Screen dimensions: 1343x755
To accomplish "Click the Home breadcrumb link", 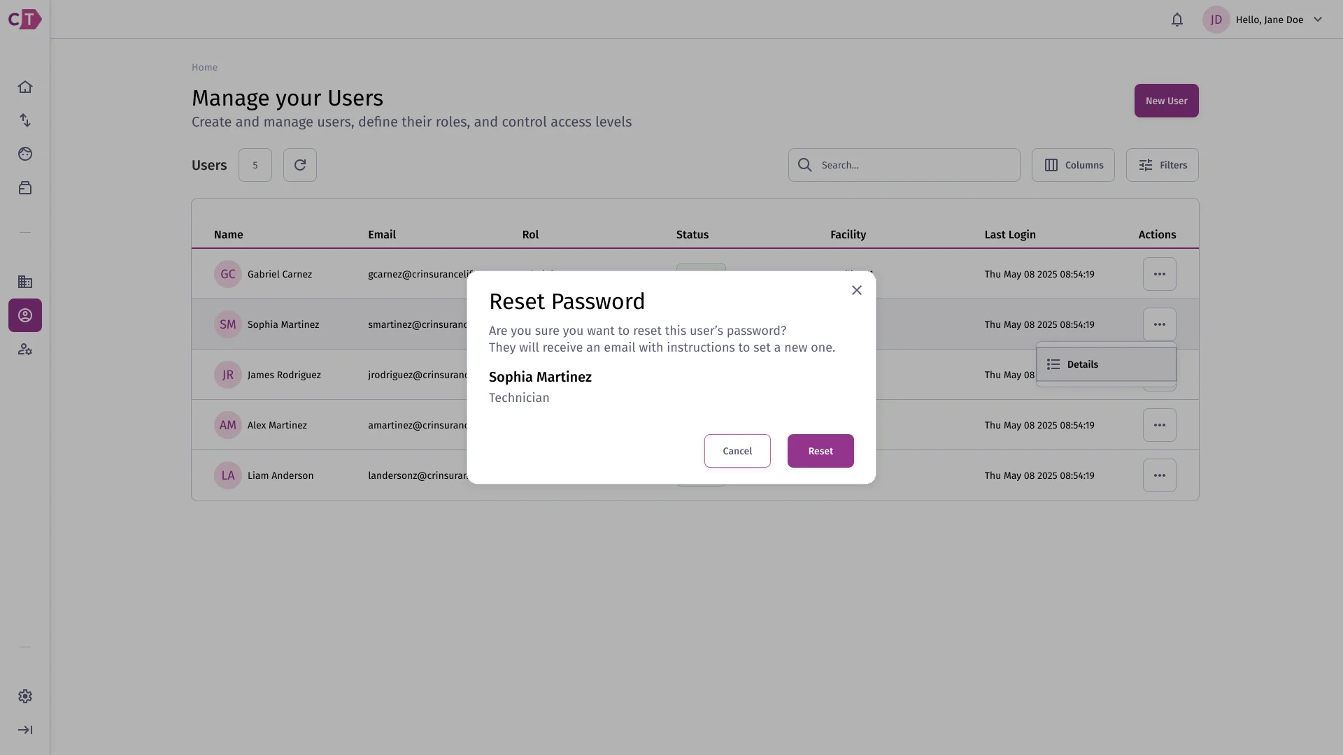I will click(x=204, y=67).
